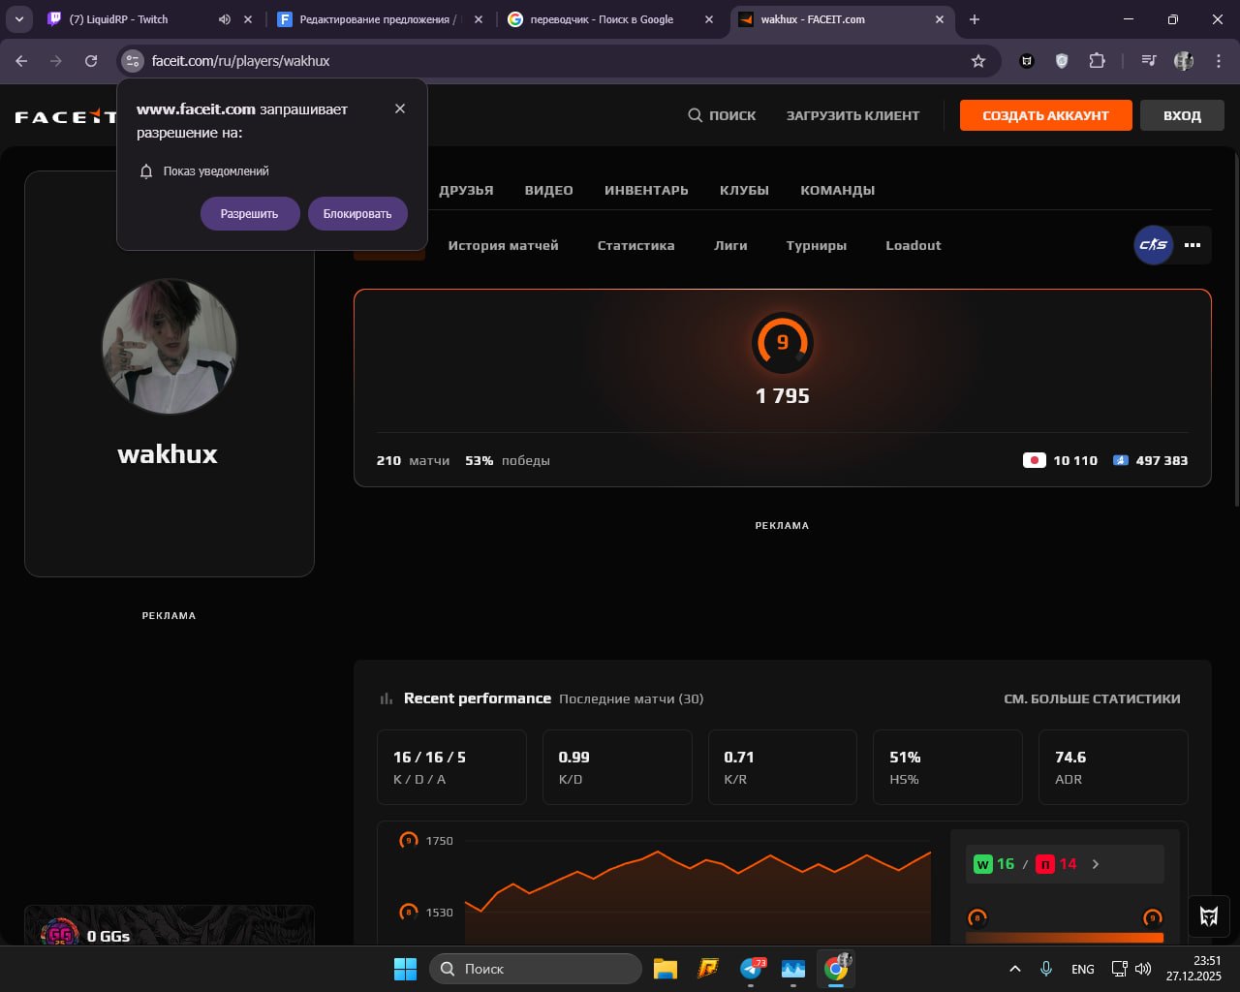Select the CS2 game icon

click(x=1153, y=245)
